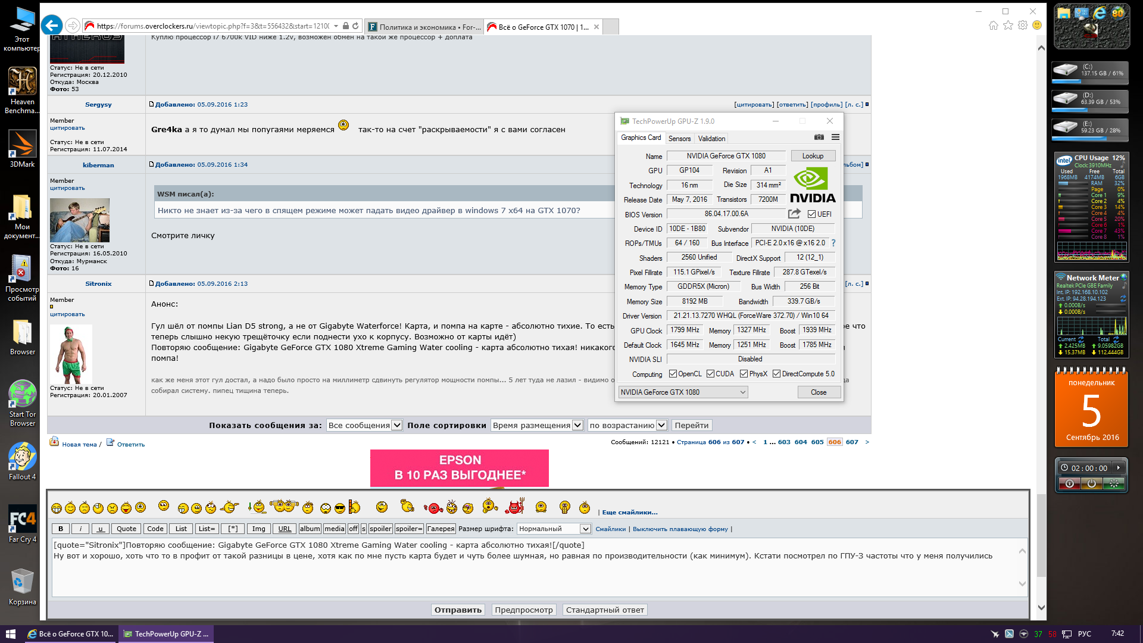Toggle the PhysX checkbox
1143x643 pixels.
tap(744, 374)
